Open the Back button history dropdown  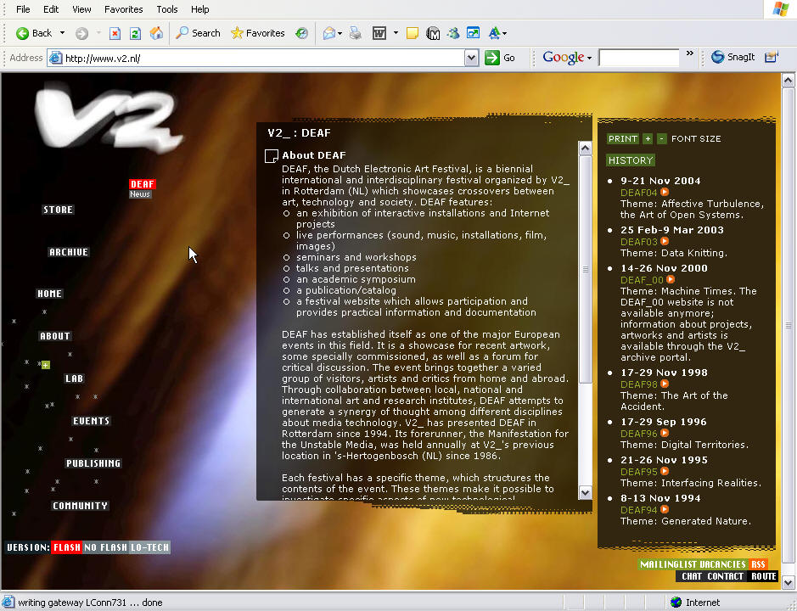click(x=62, y=33)
